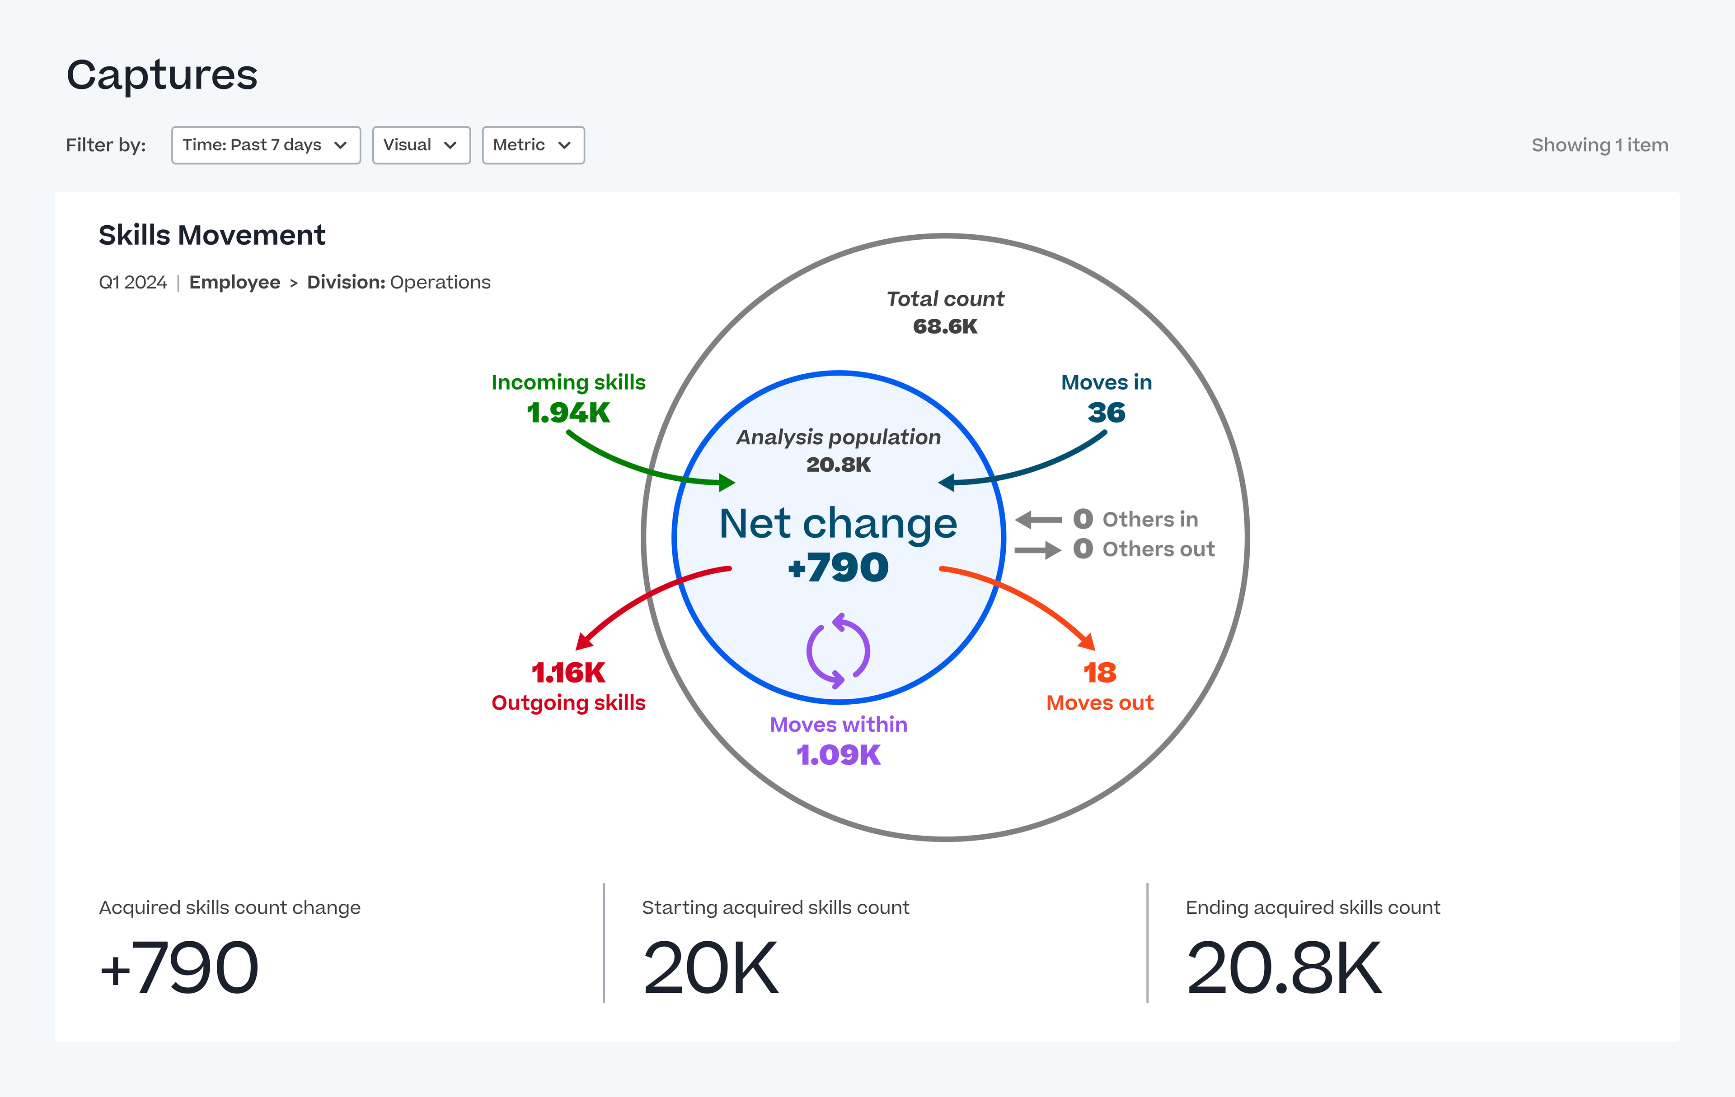Click the Incoming skills 1.94K value

[x=568, y=413]
